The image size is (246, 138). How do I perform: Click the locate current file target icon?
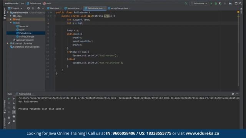click(x=28, y=8)
